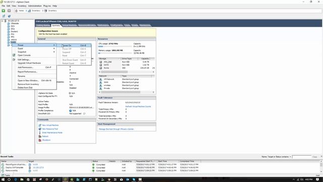This screenshot has width=323, height=182.
Task: Choose Remove from Inventory
Action: [28, 84]
